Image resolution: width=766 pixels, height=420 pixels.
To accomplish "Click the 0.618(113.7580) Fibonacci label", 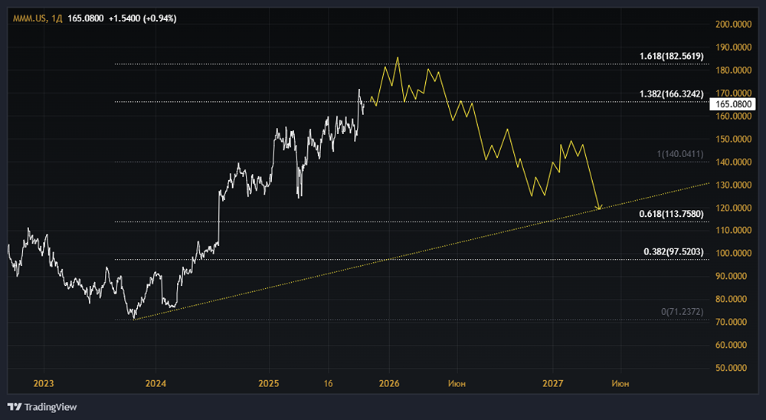I will 671,214.
